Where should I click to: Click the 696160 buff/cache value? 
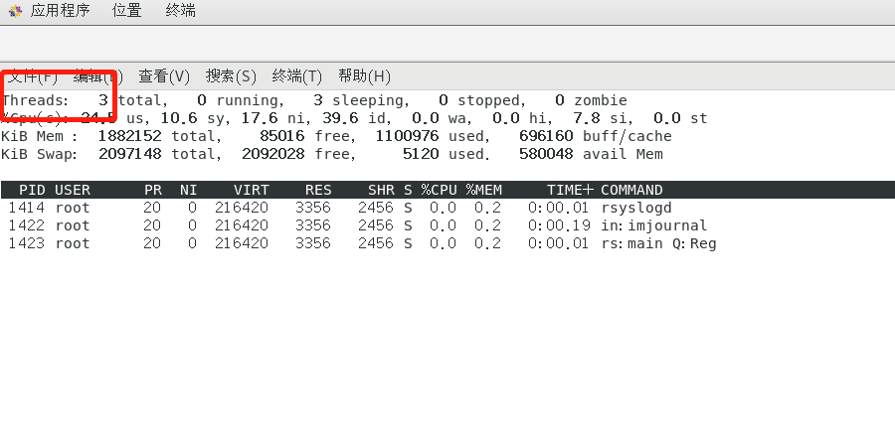(546, 136)
